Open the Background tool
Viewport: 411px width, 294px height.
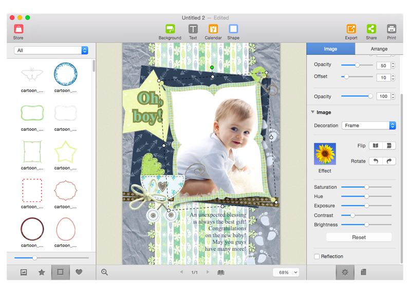point(170,32)
